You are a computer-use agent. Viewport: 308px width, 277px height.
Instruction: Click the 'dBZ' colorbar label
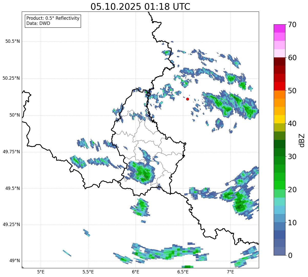click(302, 140)
